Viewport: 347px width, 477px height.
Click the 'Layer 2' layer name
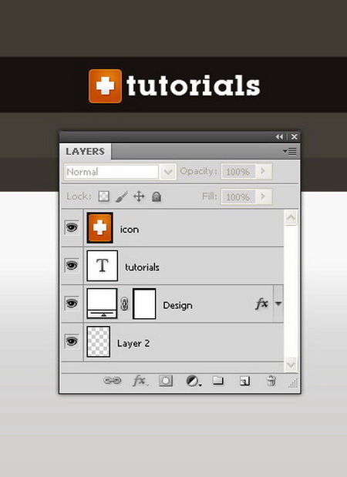pyautogui.click(x=133, y=344)
